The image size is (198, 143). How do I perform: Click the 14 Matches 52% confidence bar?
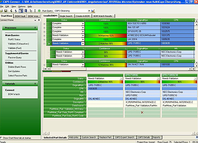click(x=106, y=36)
